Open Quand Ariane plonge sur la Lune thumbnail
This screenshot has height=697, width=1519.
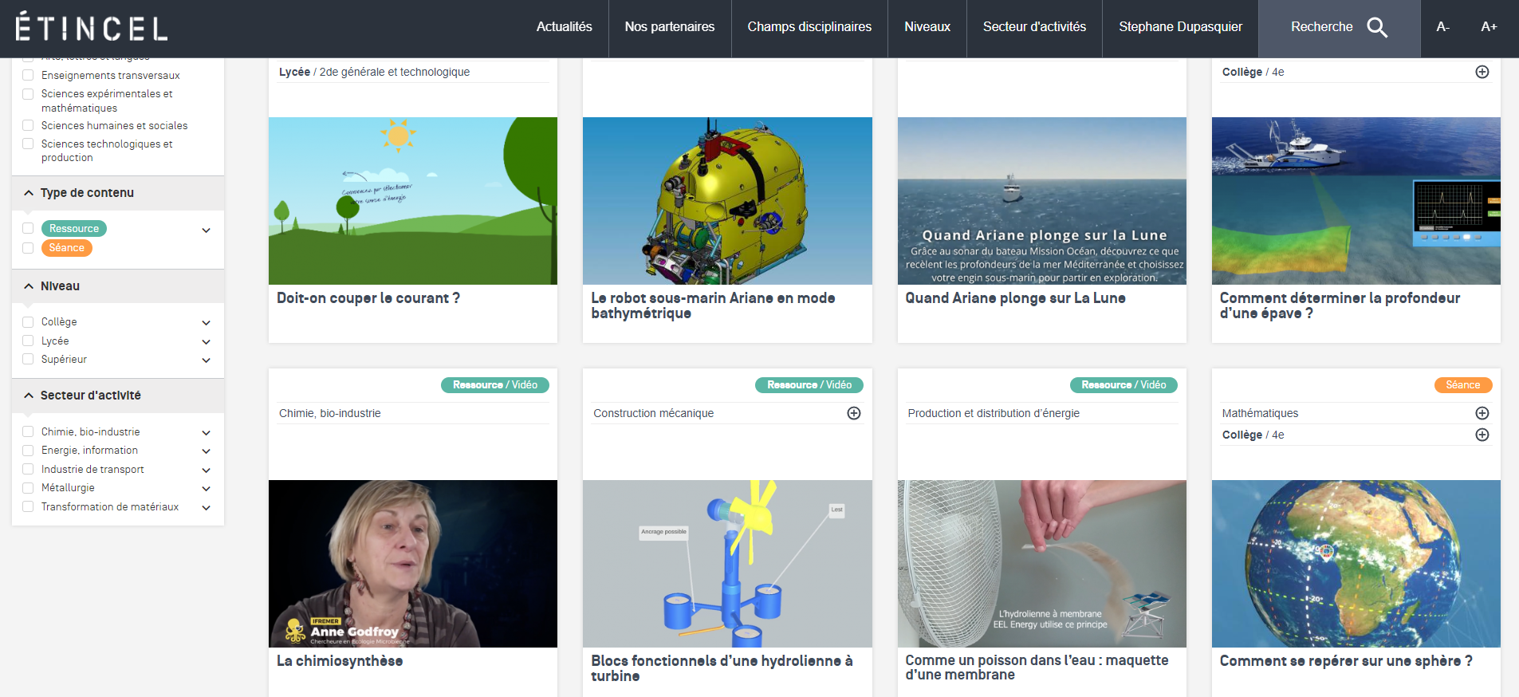pyautogui.click(x=1042, y=201)
